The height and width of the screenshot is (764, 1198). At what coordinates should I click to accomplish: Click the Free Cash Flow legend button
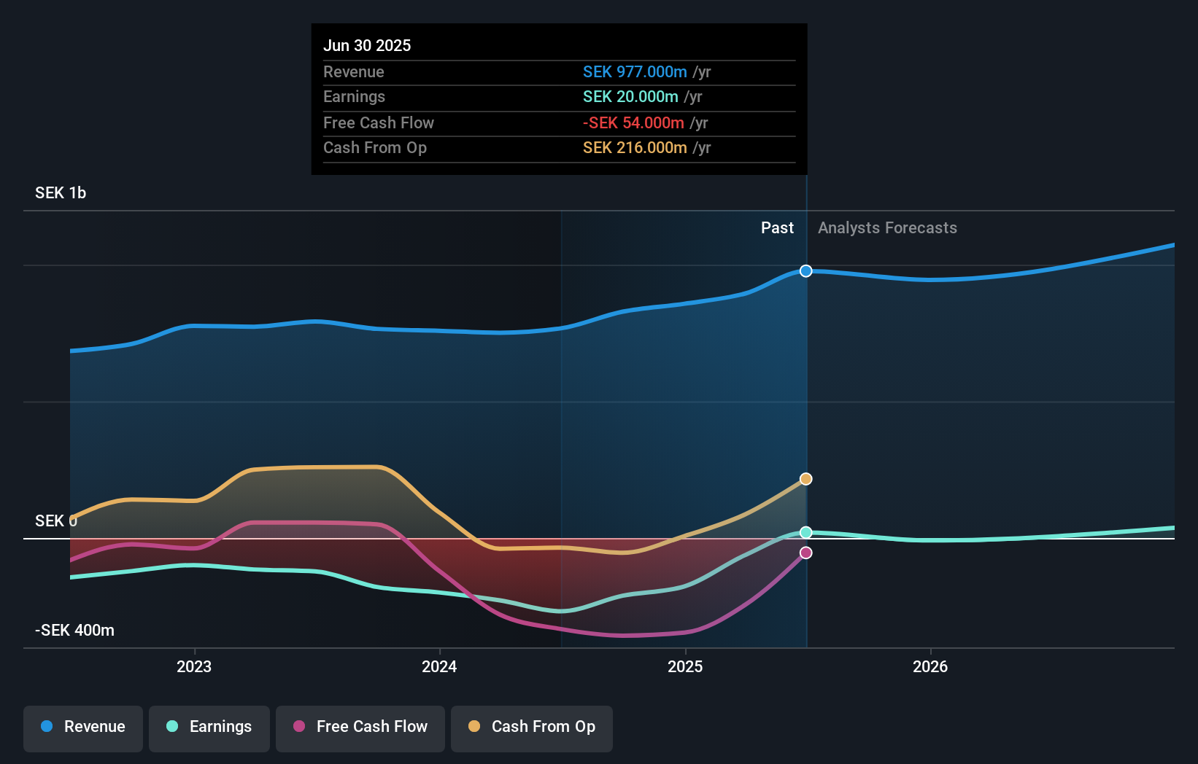(x=360, y=728)
